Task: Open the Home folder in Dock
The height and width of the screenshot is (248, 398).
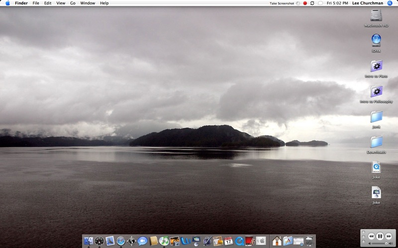Action: click(277, 241)
